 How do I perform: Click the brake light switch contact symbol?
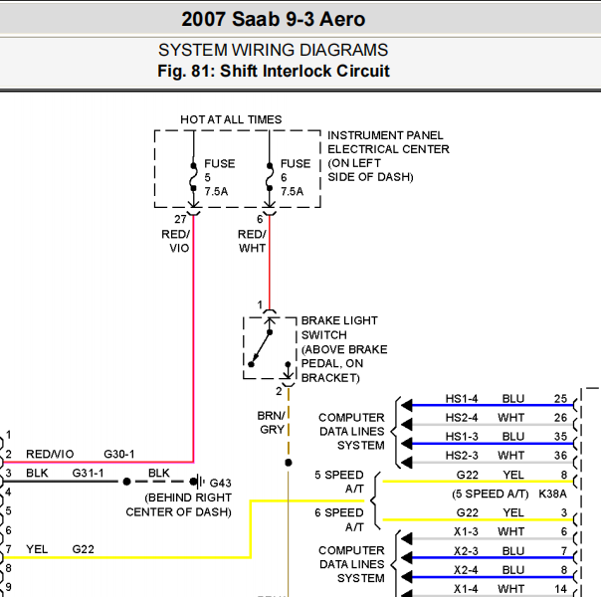270,348
